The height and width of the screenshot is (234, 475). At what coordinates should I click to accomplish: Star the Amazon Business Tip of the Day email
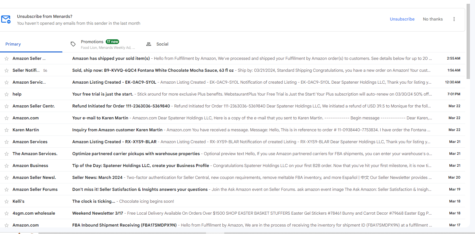(x=7, y=166)
